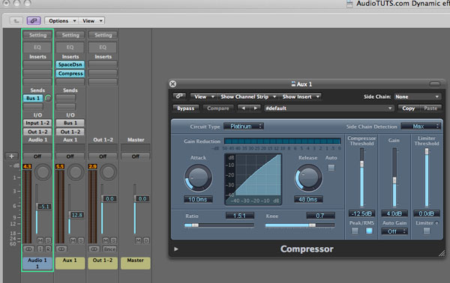Click the Attack knob in Compressor
Image resolution: width=450 pixels, height=283 pixels.
coord(198,178)
